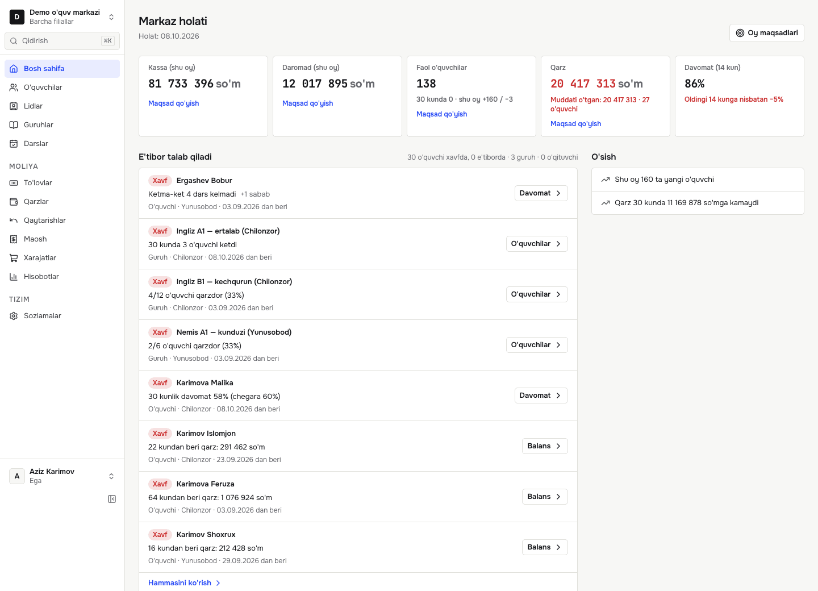
Task: Open Davomat for Karimova Malika
Action: click(541, 396)
